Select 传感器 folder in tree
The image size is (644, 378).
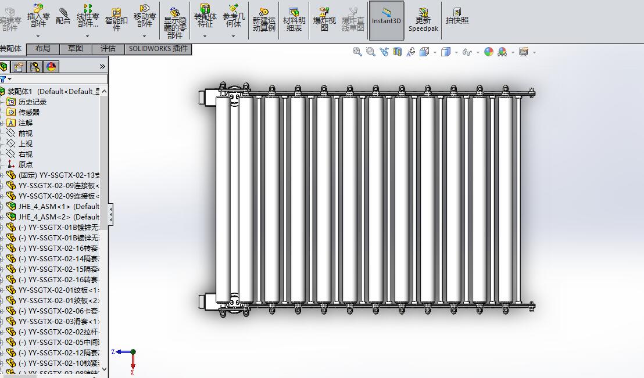28,112
